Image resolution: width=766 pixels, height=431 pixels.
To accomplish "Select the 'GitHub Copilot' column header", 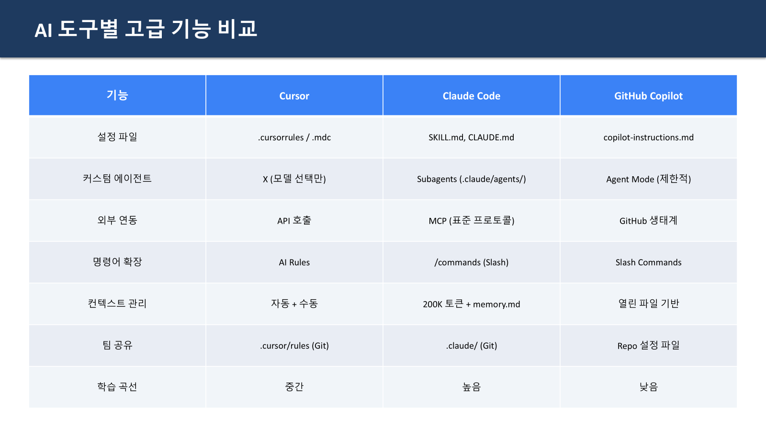I will point(649,95).
